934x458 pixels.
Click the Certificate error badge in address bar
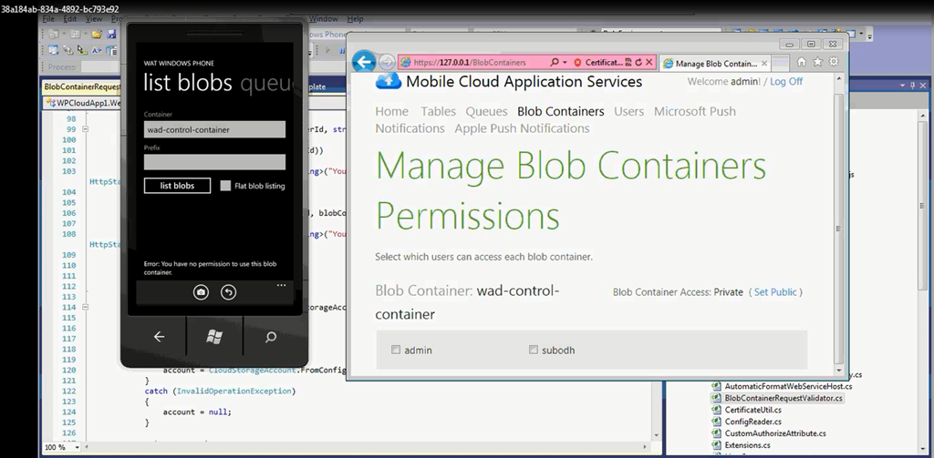click(x=600, y=63)
